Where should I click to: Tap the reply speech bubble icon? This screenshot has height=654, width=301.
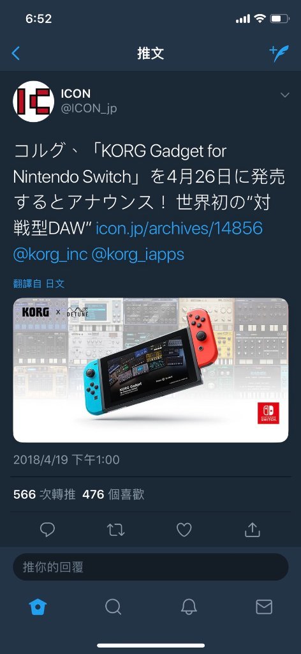pos(47,529)
